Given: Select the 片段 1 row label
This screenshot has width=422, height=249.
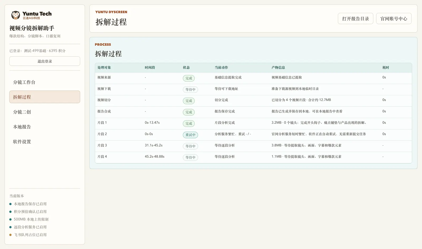Looking at the screenshot, I should point(102,123).
